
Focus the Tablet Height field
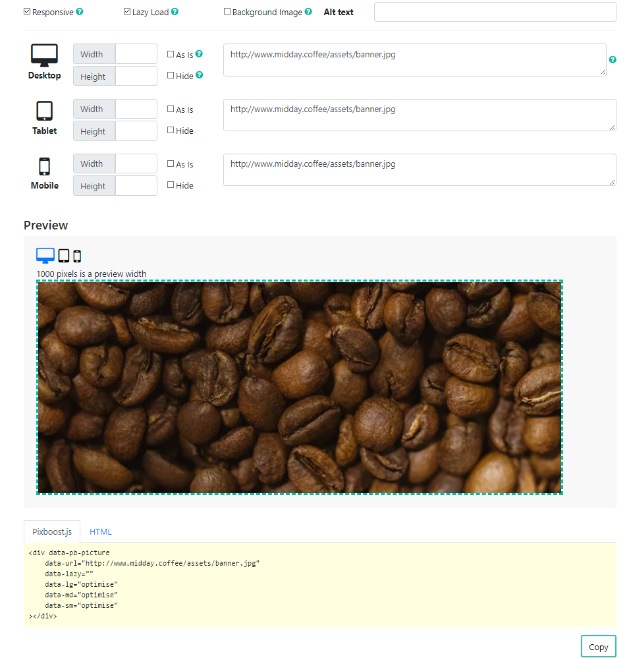click(x=136, y=131)
